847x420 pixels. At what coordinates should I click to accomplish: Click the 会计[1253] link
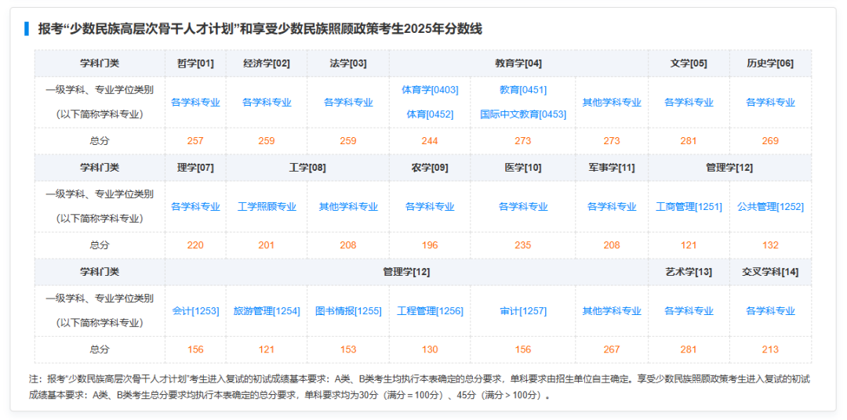[195, 311]
